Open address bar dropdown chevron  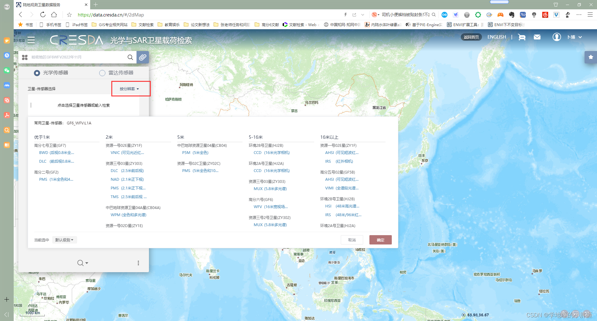point(363,15)
